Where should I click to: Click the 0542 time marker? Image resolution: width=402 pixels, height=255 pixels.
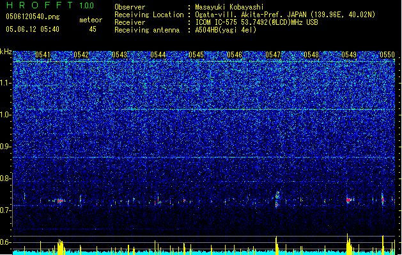click(x=81, y=55)
